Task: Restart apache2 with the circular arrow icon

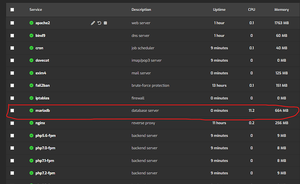Action: pyautogui.click(x=99, y=23)
